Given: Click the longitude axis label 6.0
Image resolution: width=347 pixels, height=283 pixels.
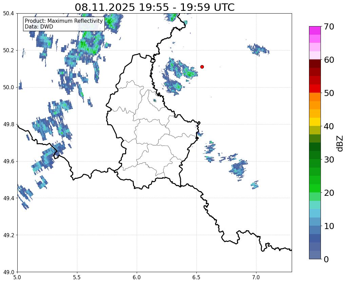Looking at the screenshot, I should (137, 278).
